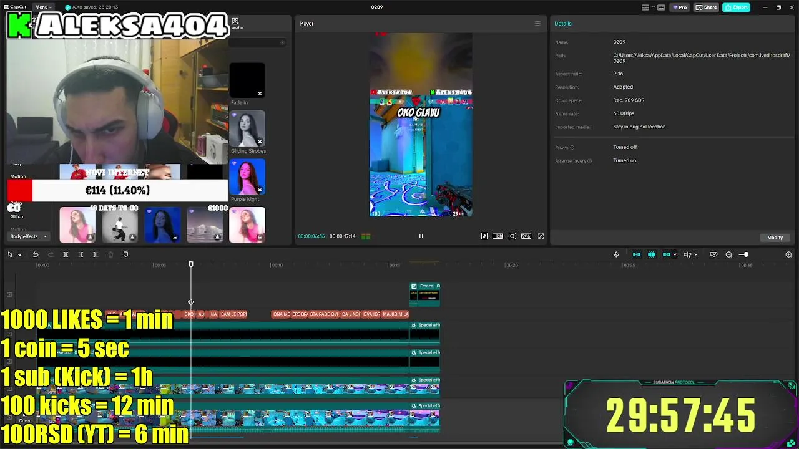
Task: Redo the last undone edit
Action: (x=51, y=254)
